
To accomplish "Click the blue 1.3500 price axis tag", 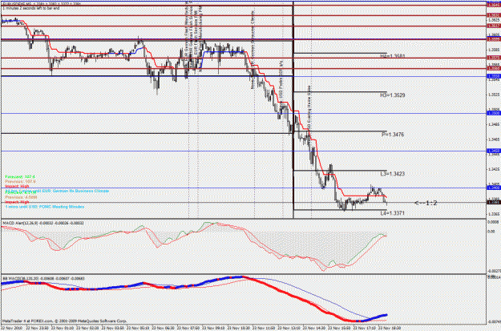I will pyautogui.click(x=493, y=114).
